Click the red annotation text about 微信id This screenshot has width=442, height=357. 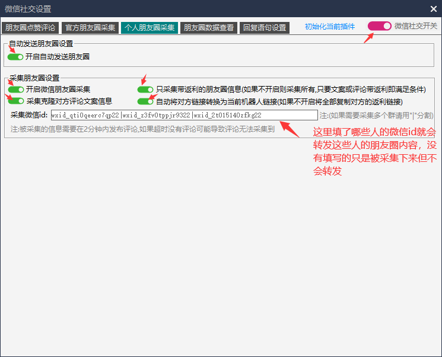tap(375, 151)
